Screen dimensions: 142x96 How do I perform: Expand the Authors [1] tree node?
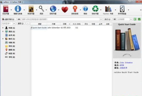(x=3, y=28)
